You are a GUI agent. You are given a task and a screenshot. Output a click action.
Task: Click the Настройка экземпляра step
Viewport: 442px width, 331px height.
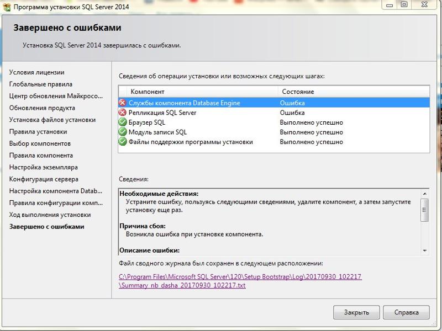(x=44, y=167)
